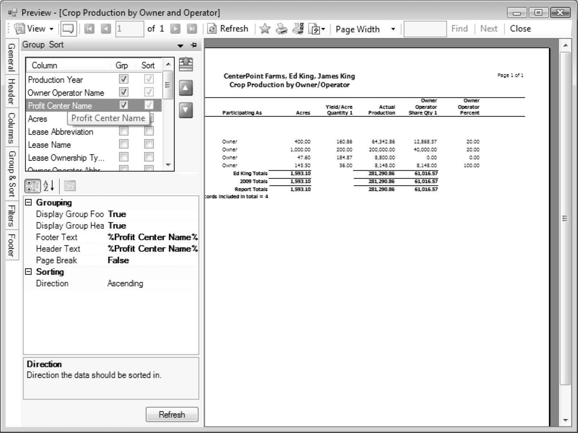This screenshot has height=433, width=578.
Task: Click the Column header in list
Action: [x=68, y=66]
